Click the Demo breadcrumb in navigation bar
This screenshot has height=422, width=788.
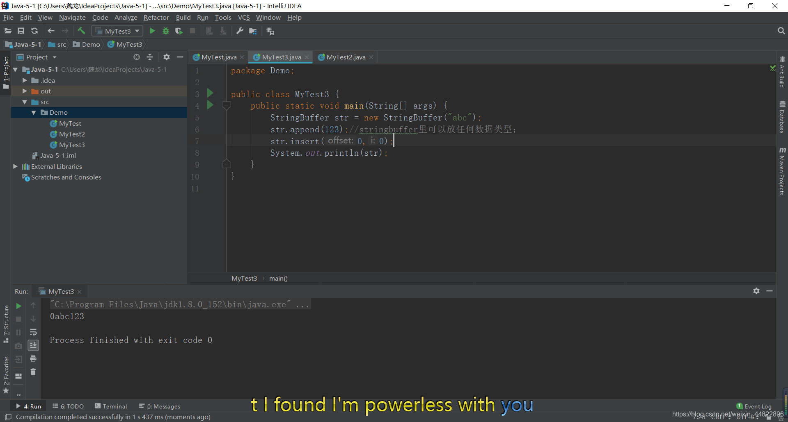pos(87,44)
